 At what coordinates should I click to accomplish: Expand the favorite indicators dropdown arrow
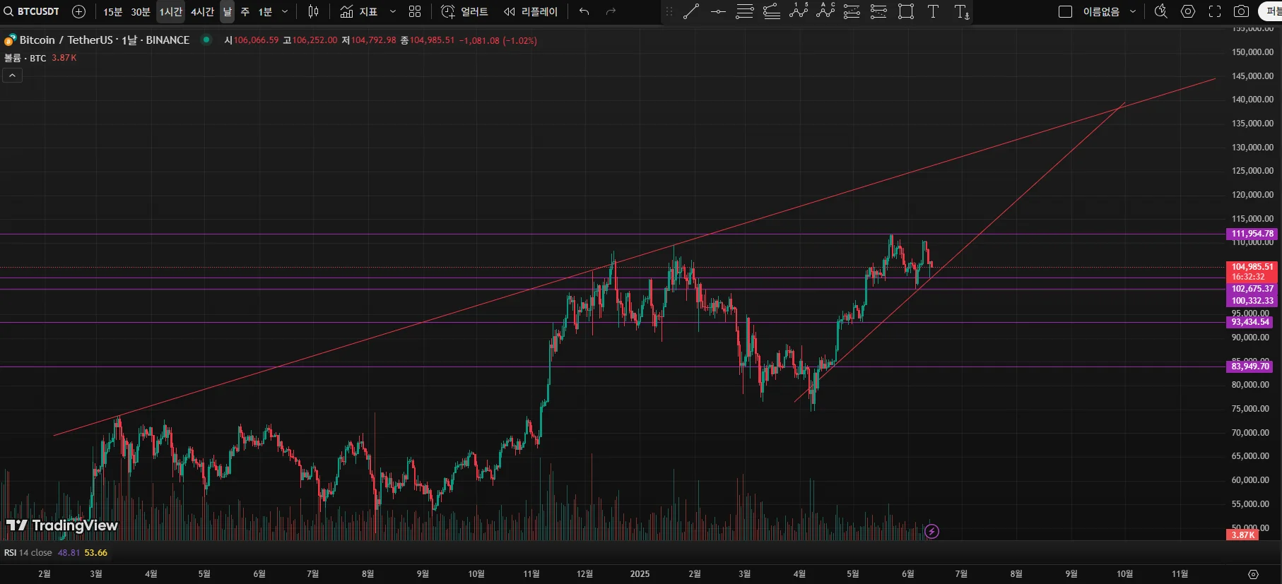click(393, 11)
